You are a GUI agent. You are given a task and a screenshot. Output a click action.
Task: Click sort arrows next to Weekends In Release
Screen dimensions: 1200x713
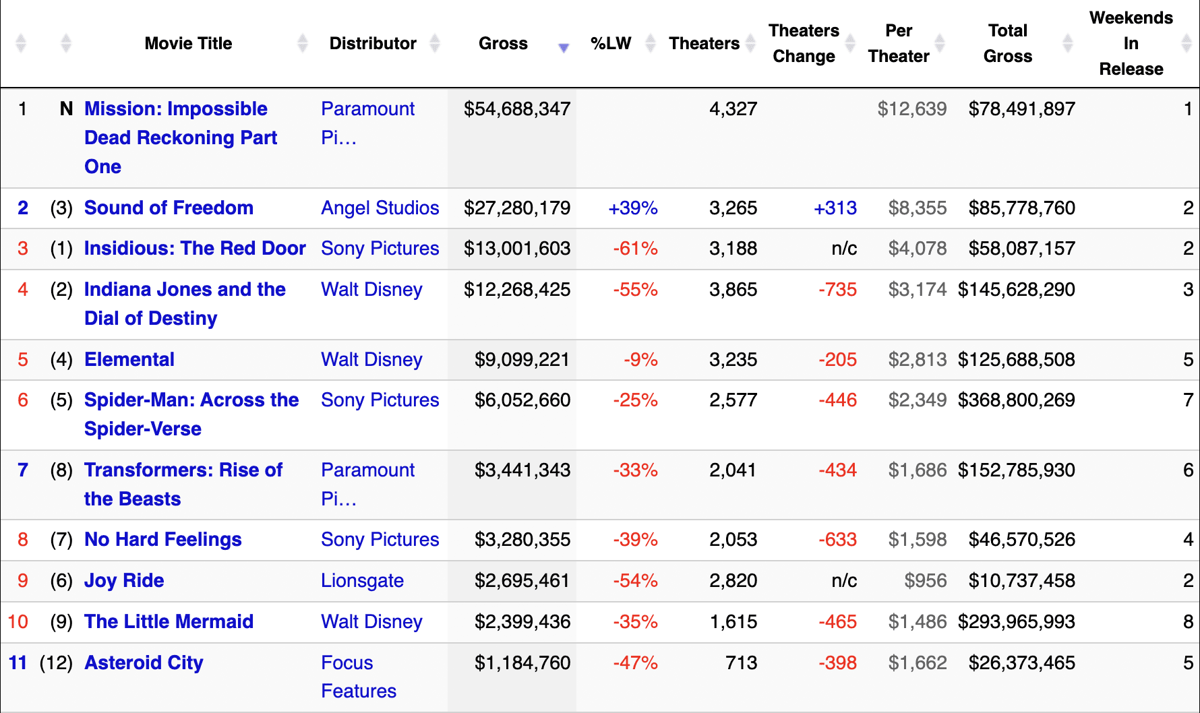click(1187, 44)
